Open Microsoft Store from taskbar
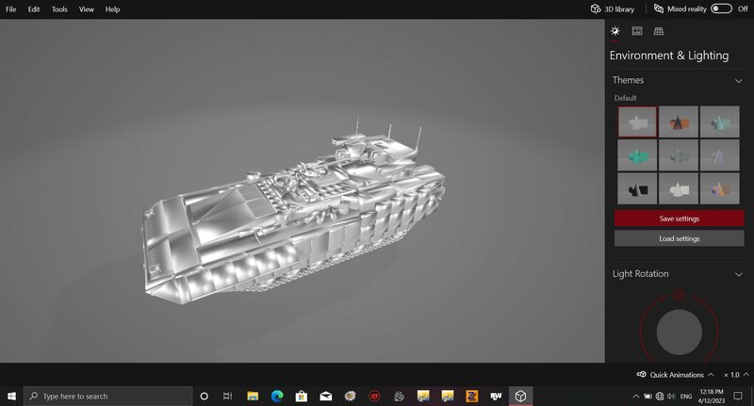 (302, 397)
